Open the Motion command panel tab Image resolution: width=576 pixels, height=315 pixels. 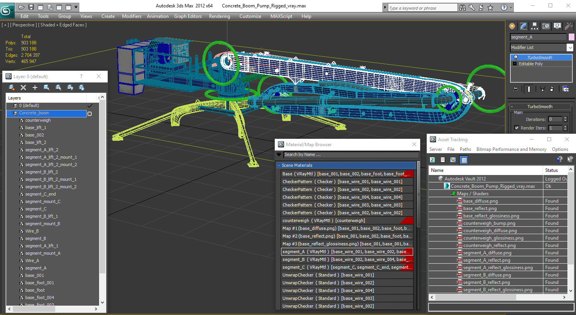click(x=546, y=26)
